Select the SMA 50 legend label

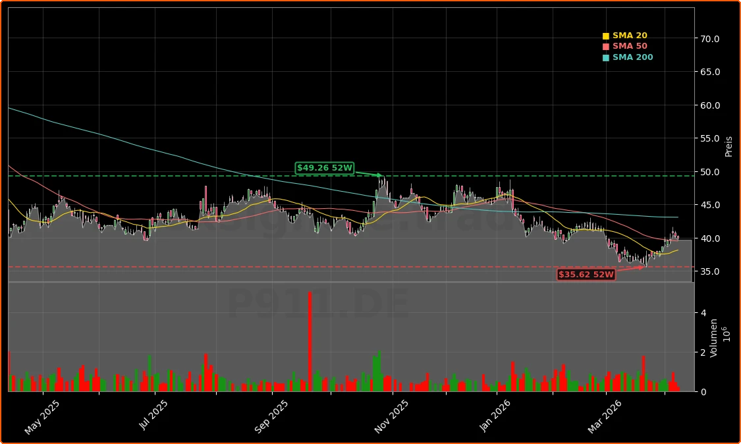[630, 47]
